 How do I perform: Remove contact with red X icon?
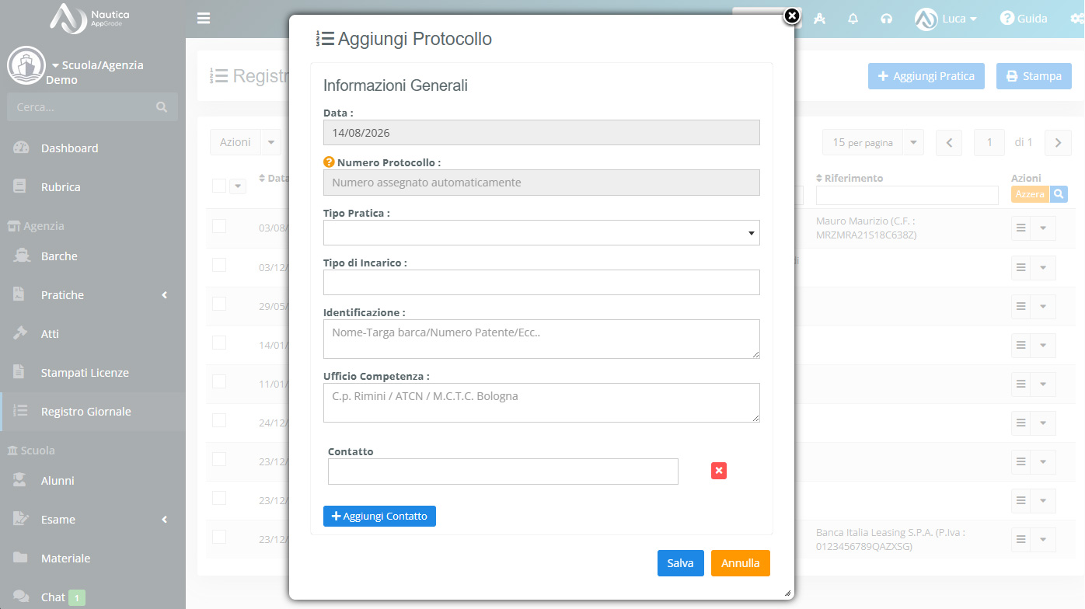719,471
